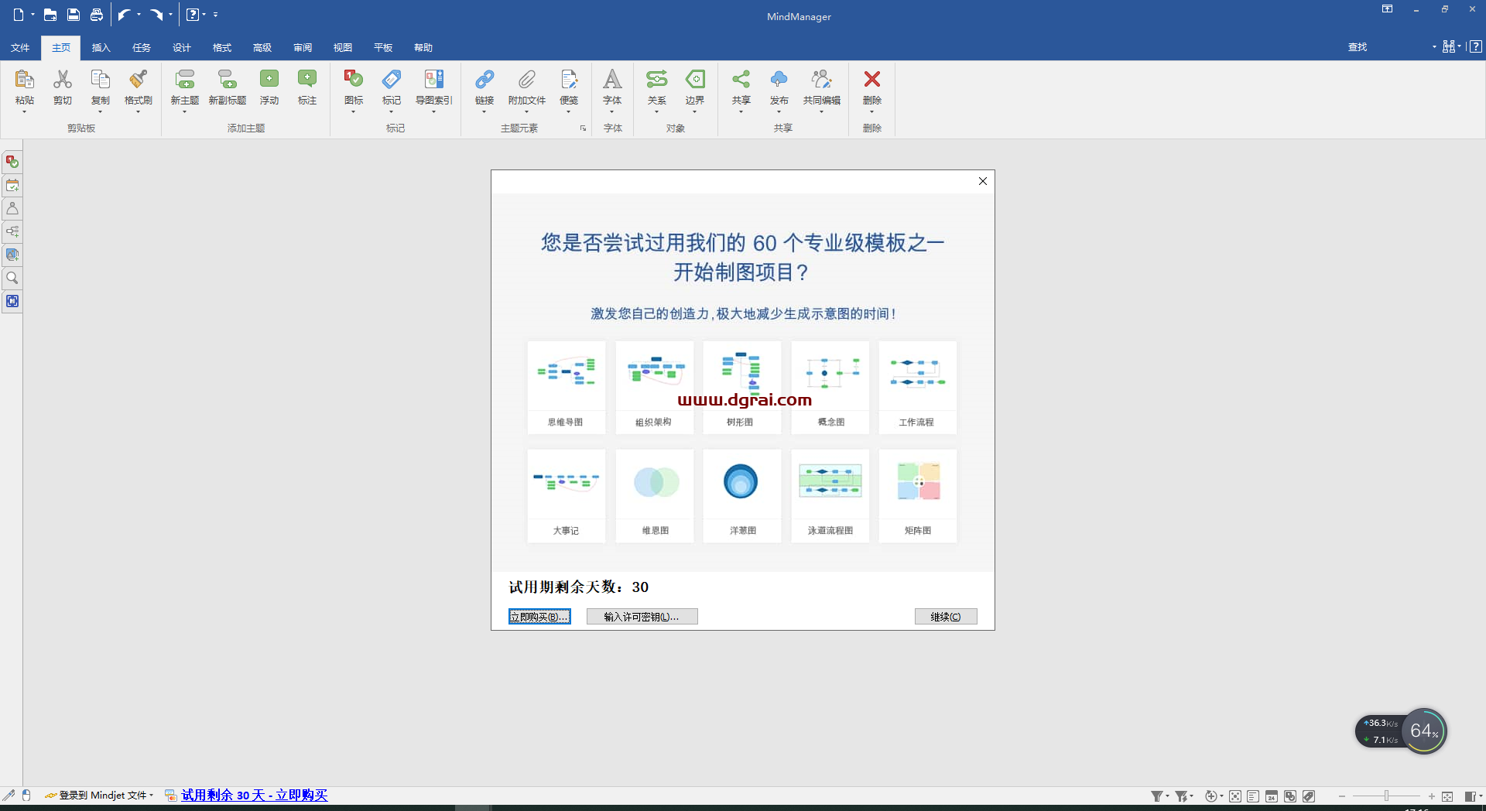Click the Icons (图标) marker button
1486x811 pixels.
point(354,79)
